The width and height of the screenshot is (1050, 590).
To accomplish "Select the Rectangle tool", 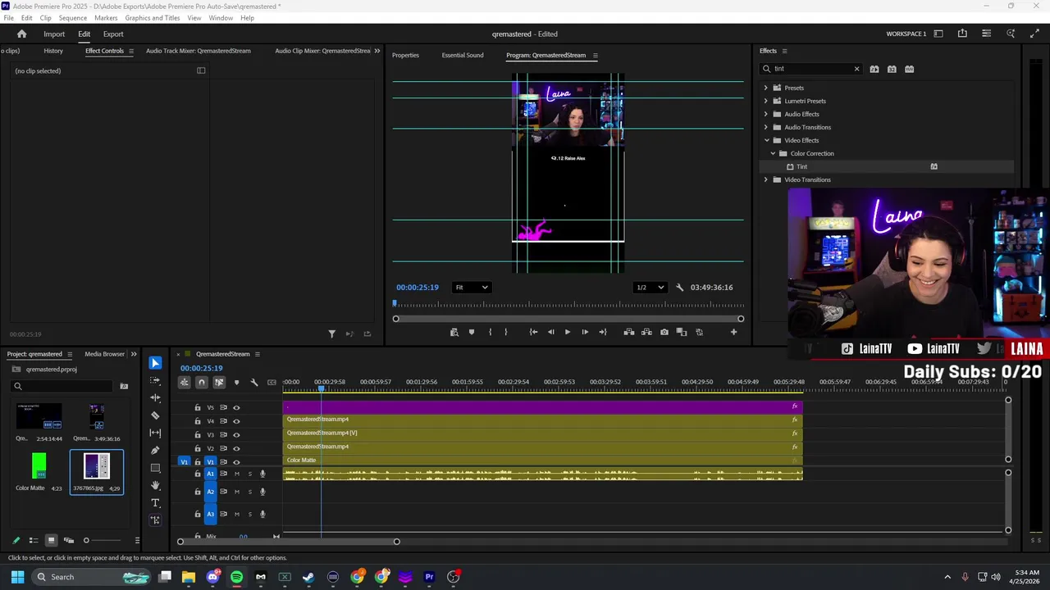I will tap(155, 468).
